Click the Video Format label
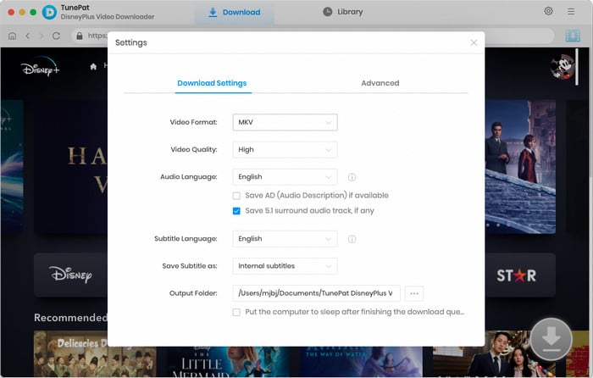The height and width of the screenshot is (378, 593). [x=193, y=122]
